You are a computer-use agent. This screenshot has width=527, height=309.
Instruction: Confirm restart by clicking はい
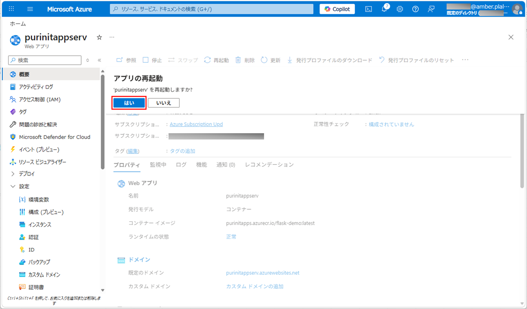[129, 103]
